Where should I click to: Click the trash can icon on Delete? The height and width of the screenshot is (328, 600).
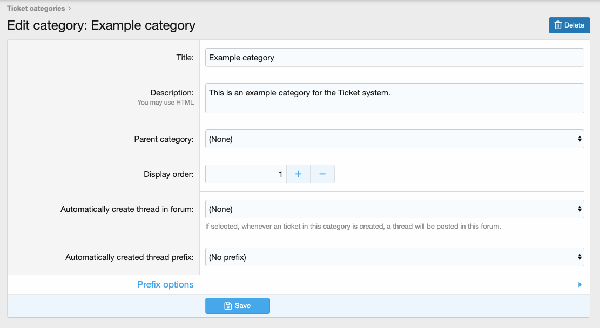pos(558,25)
